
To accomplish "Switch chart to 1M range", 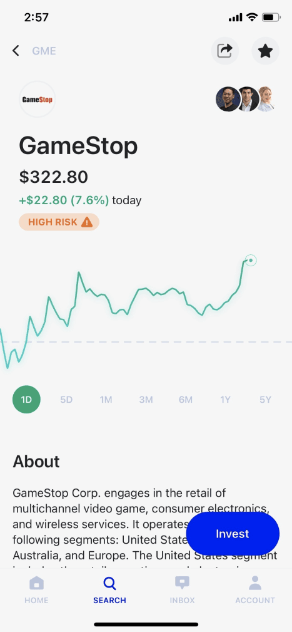I will tap(106, 400).
